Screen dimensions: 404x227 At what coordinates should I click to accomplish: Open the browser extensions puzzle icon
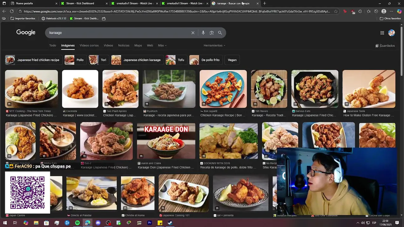(360, 11)
